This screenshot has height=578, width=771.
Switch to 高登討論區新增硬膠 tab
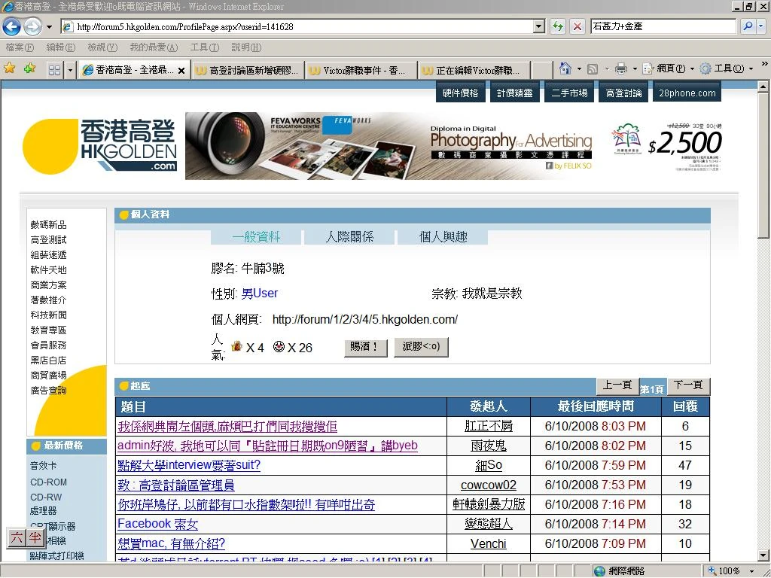coord(248,71)
